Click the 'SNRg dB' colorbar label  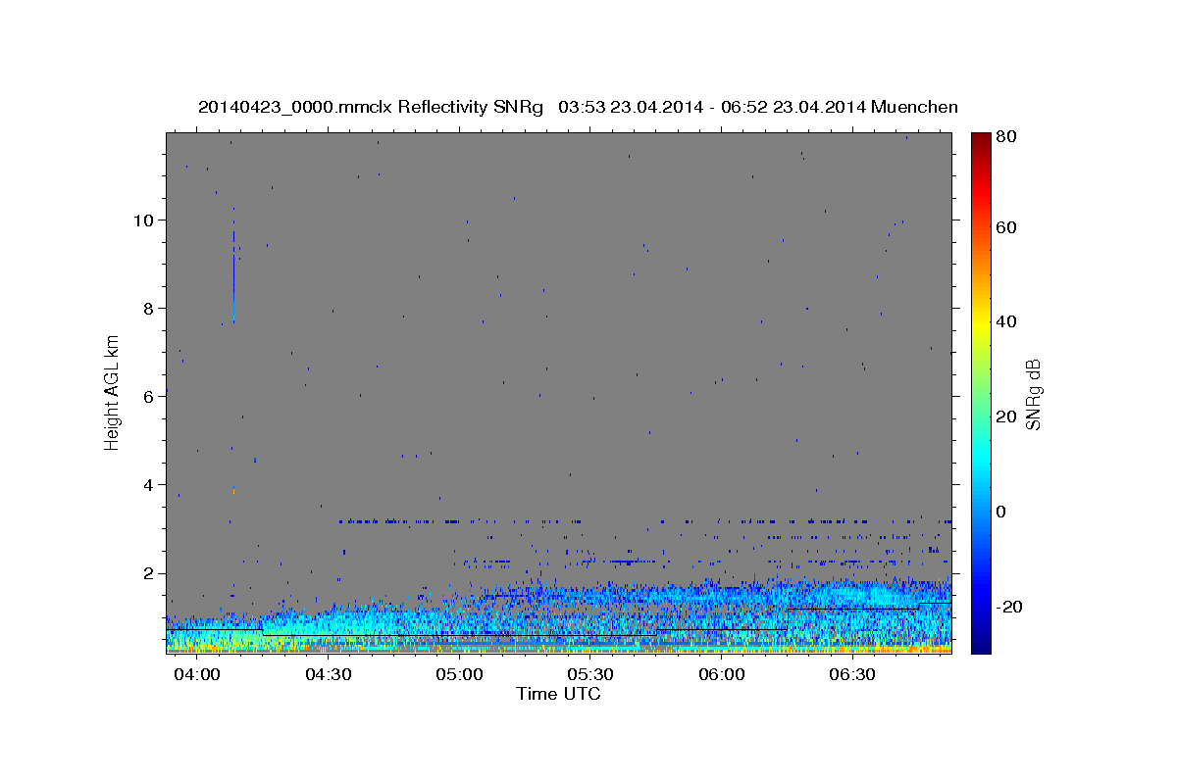[1032, 394]
